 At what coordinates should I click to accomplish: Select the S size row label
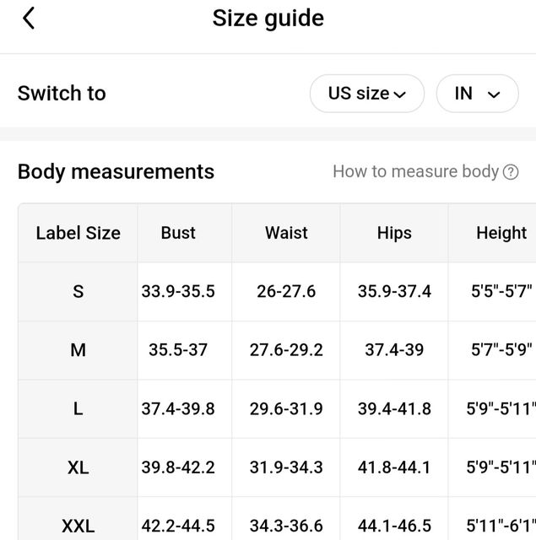[79, 292]
